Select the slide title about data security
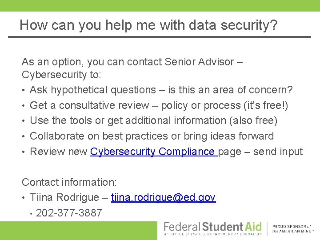The image size is (320, 240). click(148, 25)
